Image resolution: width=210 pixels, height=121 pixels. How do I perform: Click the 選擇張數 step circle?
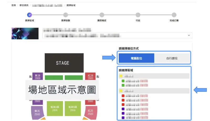66,15
